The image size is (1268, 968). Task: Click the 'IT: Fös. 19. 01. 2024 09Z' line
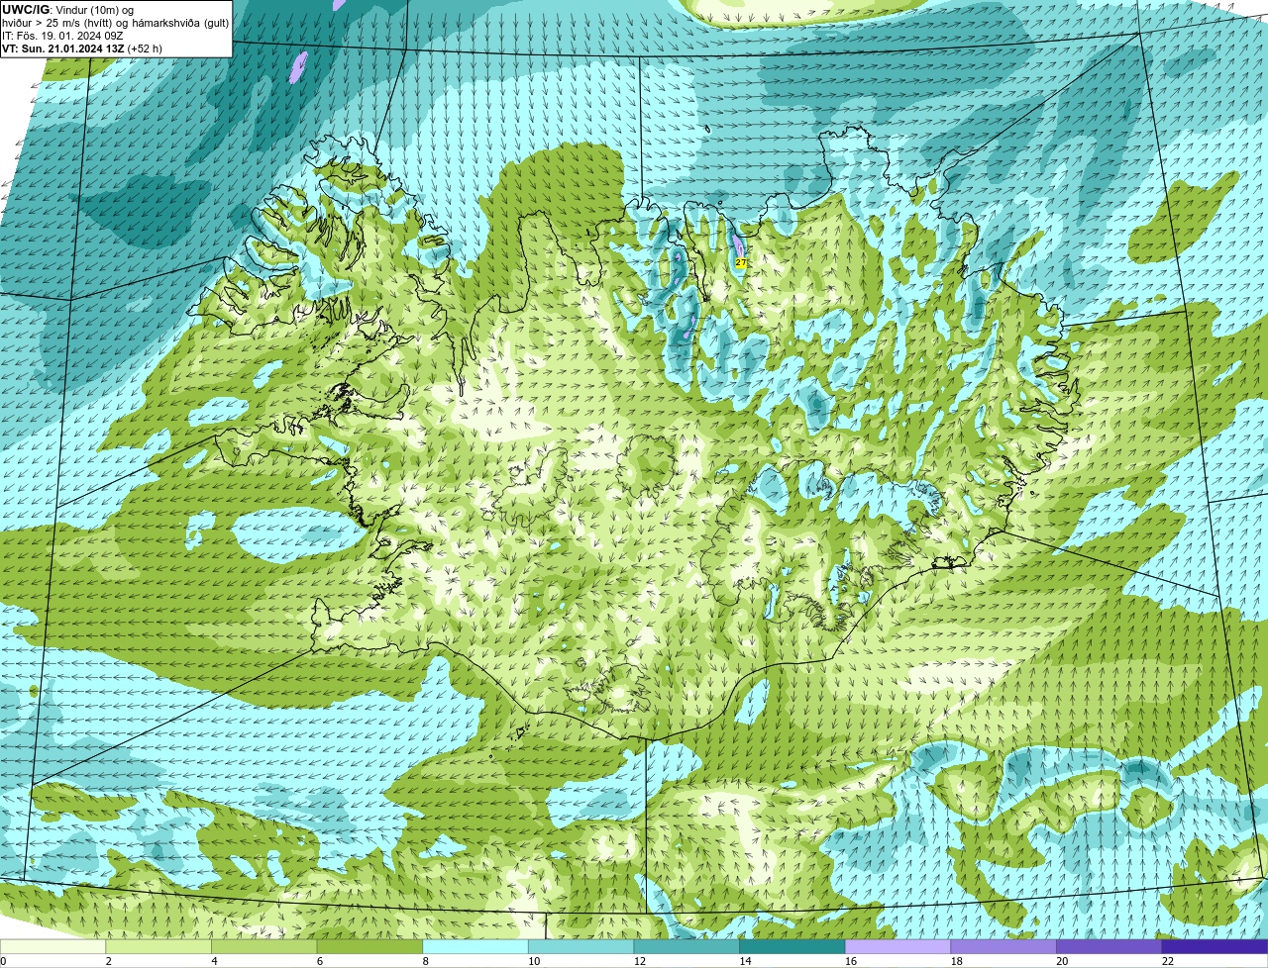(x=62, y=36)
